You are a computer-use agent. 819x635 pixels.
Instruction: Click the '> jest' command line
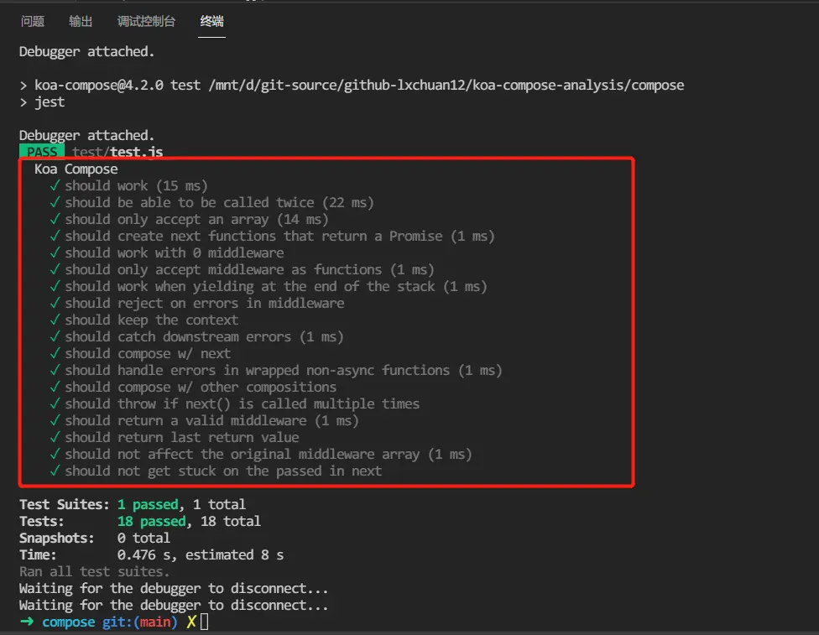[42, 101]
